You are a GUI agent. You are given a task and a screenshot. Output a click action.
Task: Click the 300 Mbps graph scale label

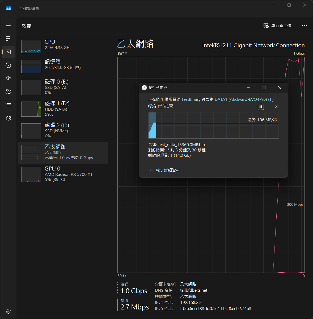[295, 204]
